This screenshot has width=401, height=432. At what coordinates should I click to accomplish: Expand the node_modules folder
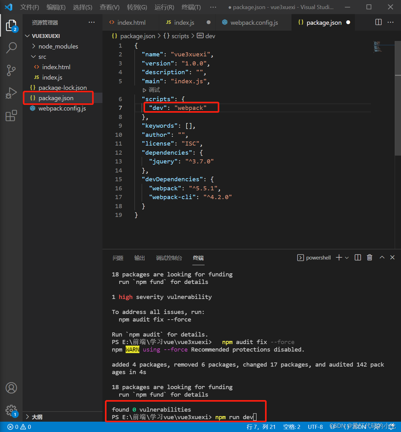tap(62, 46)
